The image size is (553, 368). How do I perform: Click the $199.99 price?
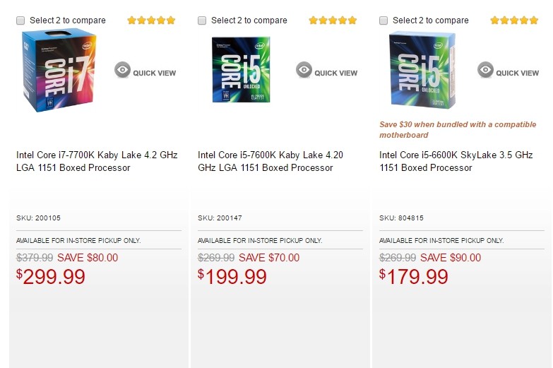click(232, 277)
